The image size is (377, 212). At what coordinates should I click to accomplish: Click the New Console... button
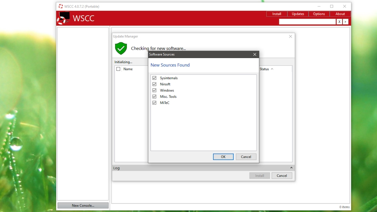[x=83, y=205]
